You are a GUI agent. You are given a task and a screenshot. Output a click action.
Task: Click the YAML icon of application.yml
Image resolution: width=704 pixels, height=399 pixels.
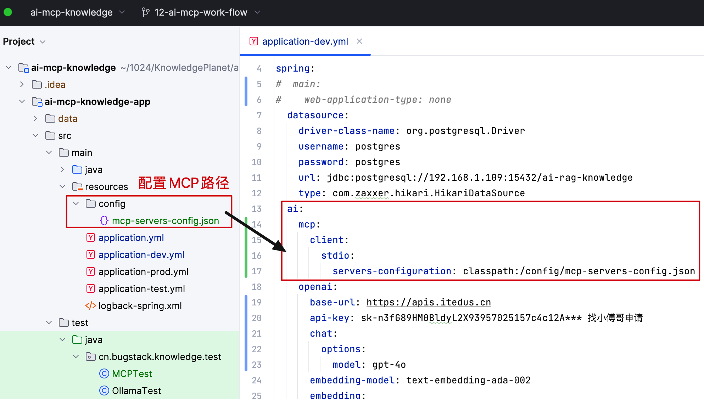(91, 237)
